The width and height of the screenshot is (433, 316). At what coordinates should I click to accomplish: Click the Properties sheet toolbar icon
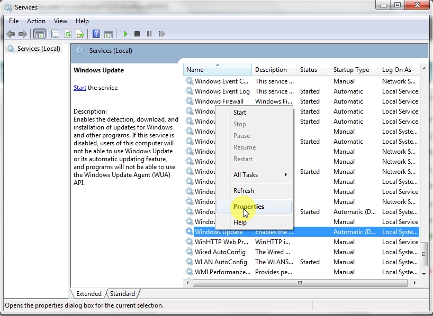55,34
